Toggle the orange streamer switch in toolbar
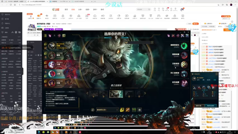This screenshot has height=134, width=238. (39, 16)
